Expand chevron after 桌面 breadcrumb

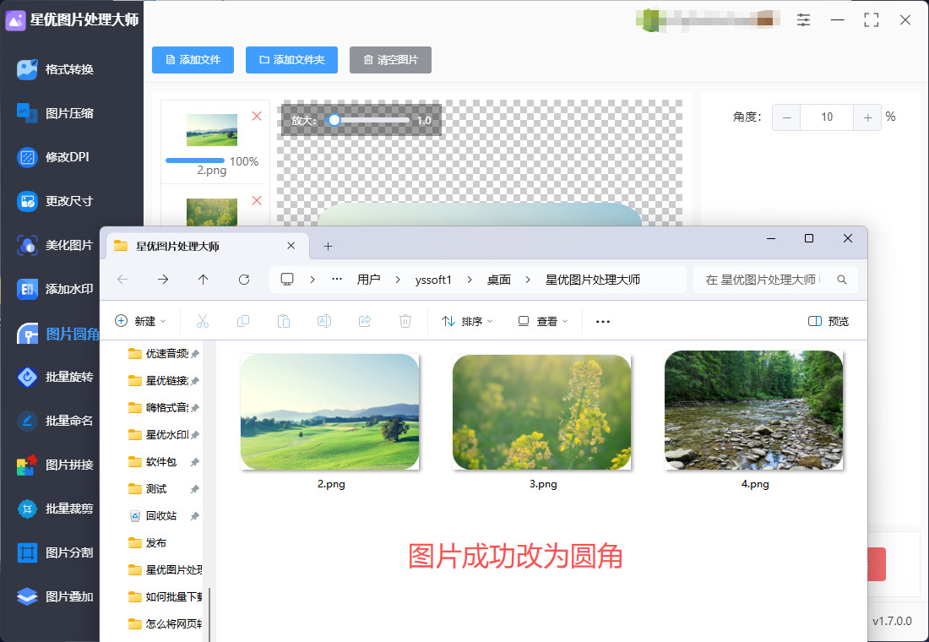(527, 280)
